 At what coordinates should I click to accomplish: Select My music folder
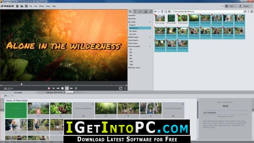(x=133, y=34)
